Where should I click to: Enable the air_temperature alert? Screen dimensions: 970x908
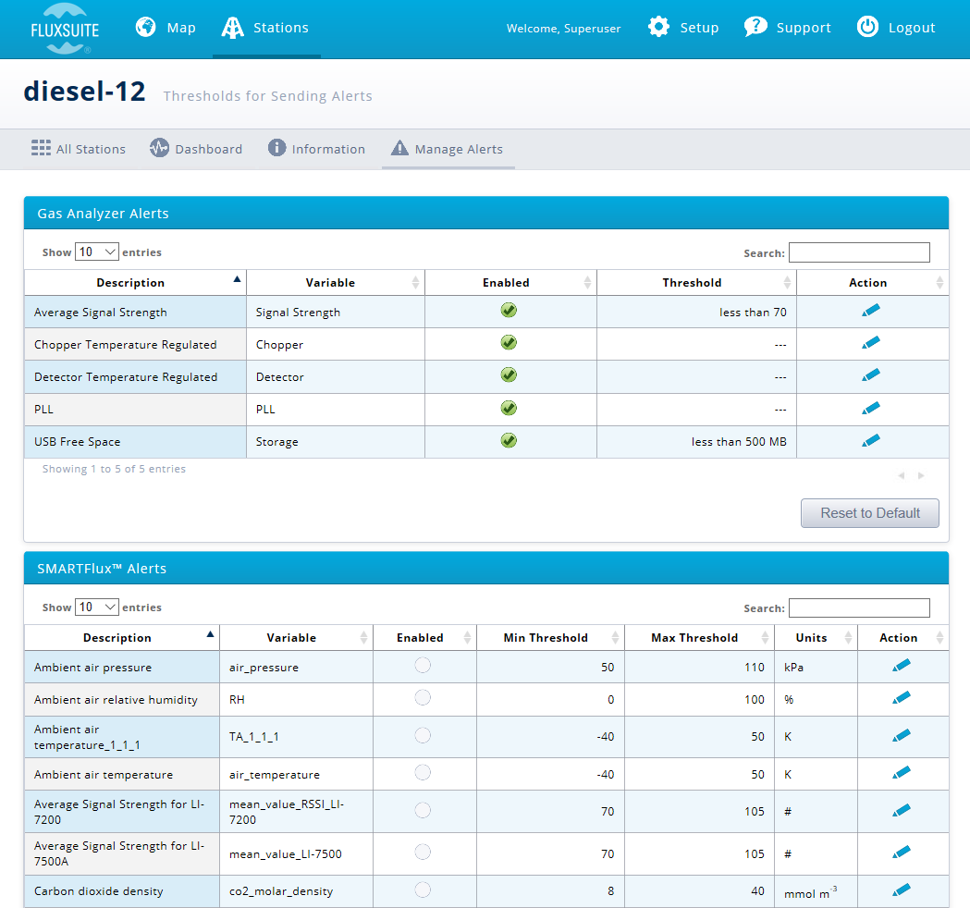[x=423, y=772]
